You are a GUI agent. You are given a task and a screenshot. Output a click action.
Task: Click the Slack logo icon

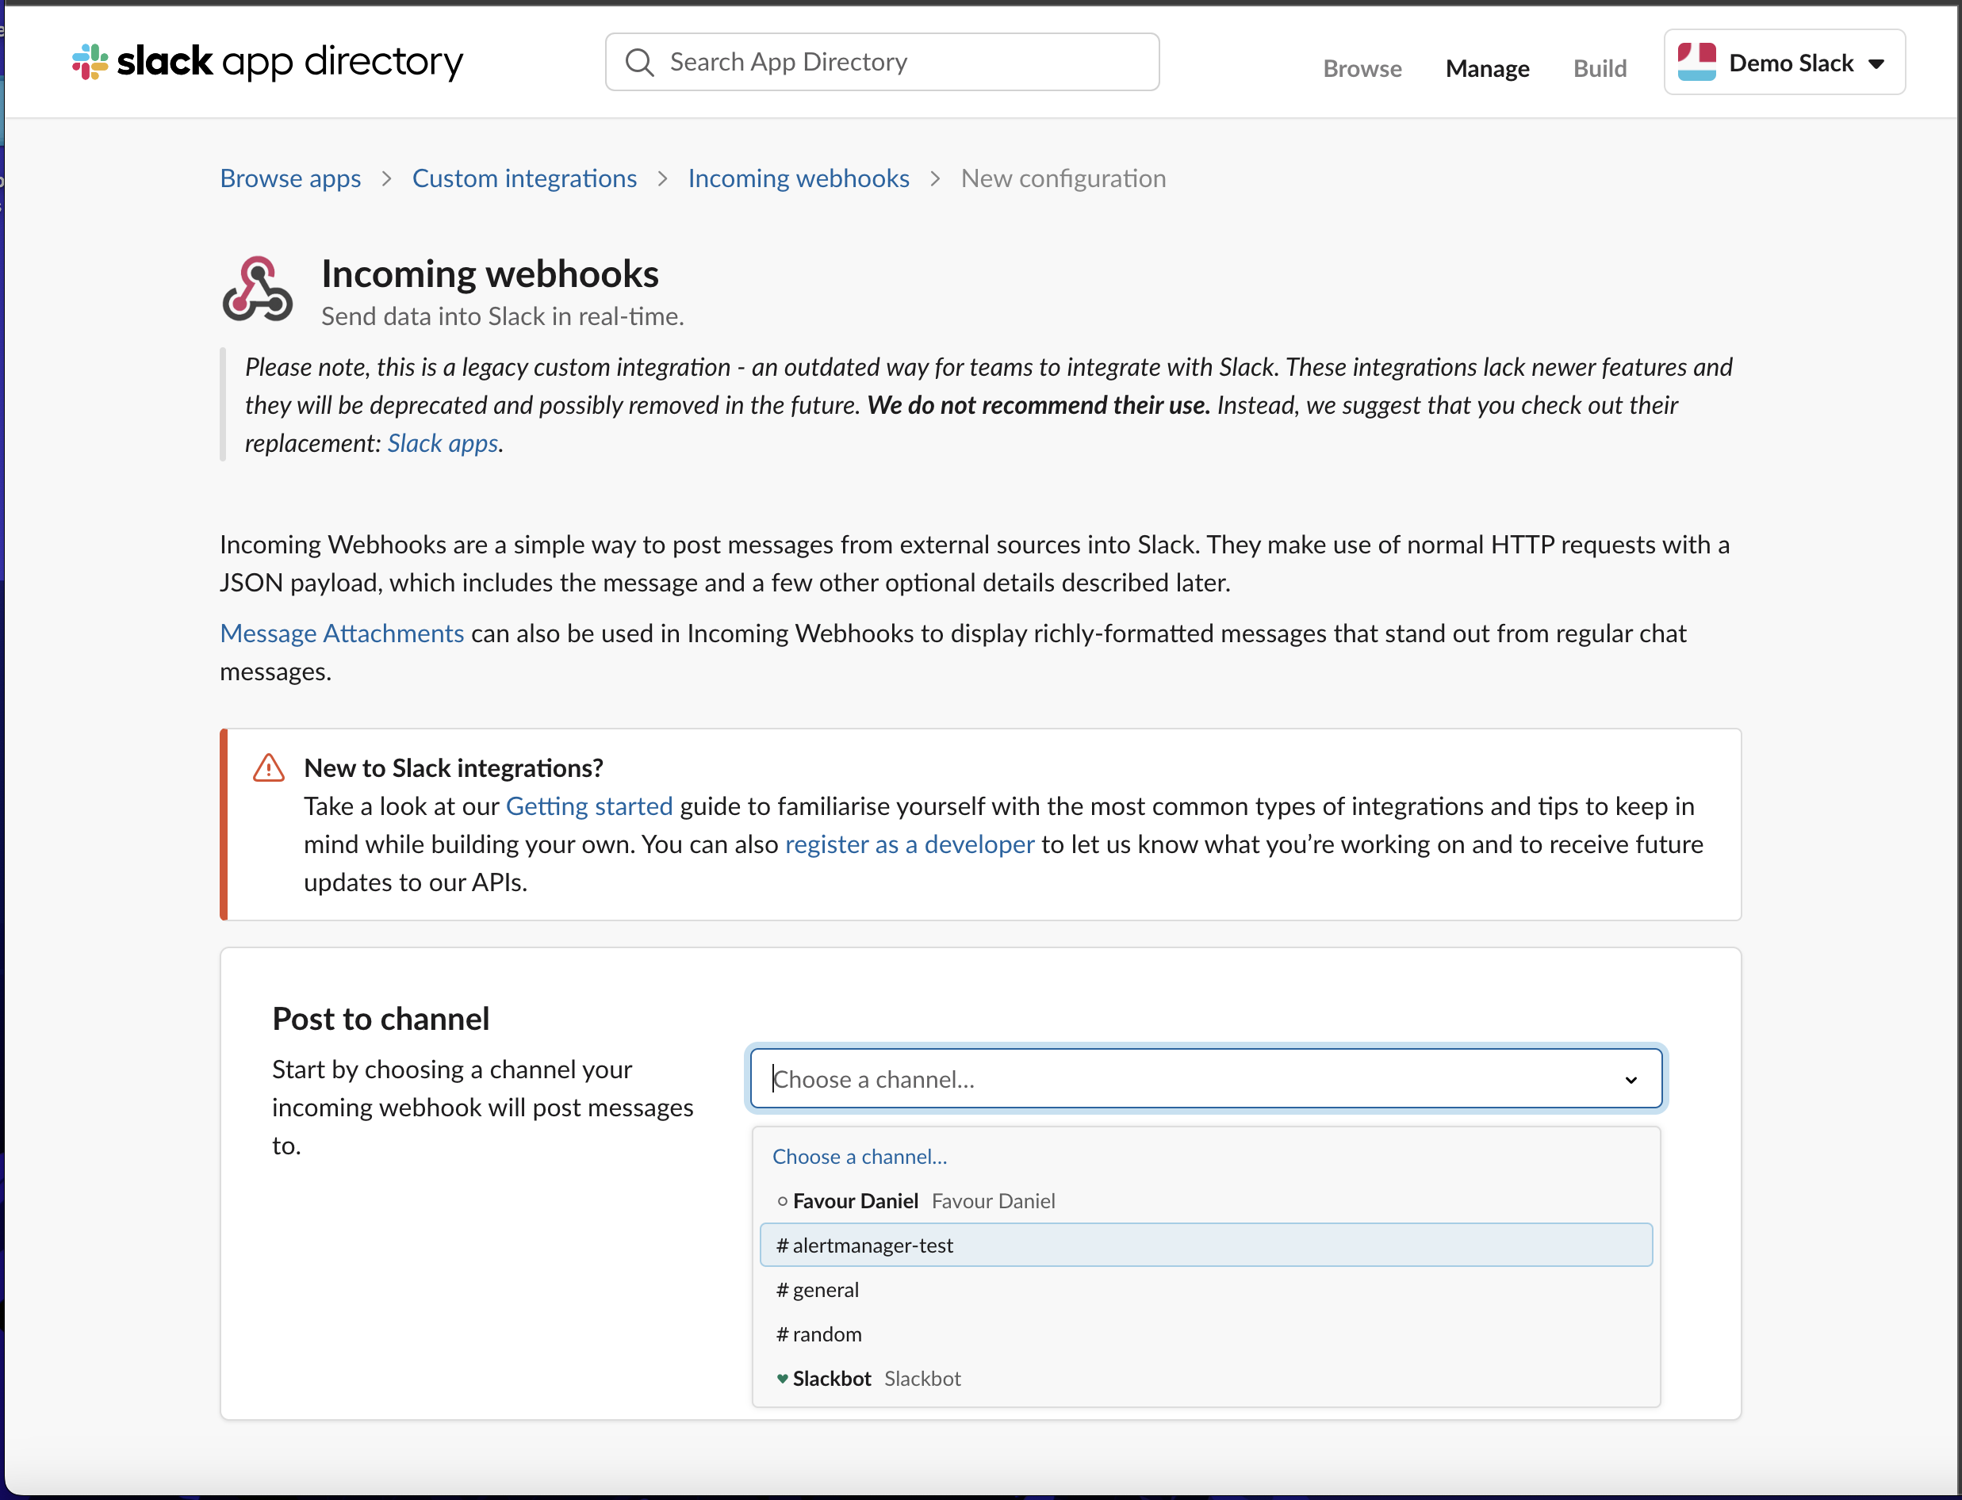(x=90, y=62)
